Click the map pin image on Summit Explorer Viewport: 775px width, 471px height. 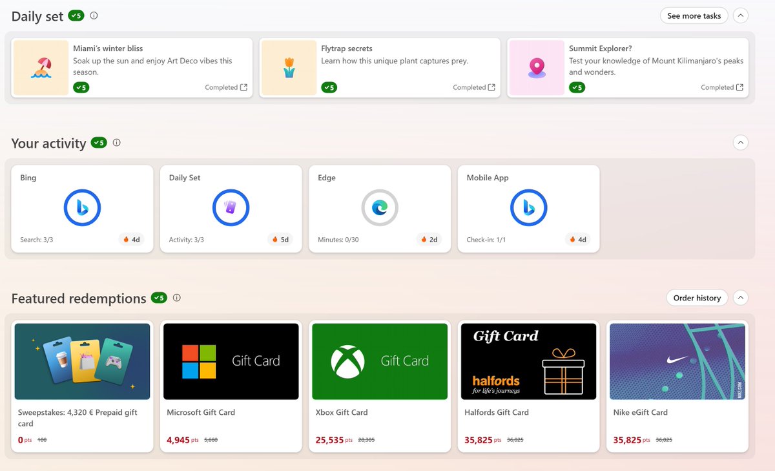click(537, 68)
